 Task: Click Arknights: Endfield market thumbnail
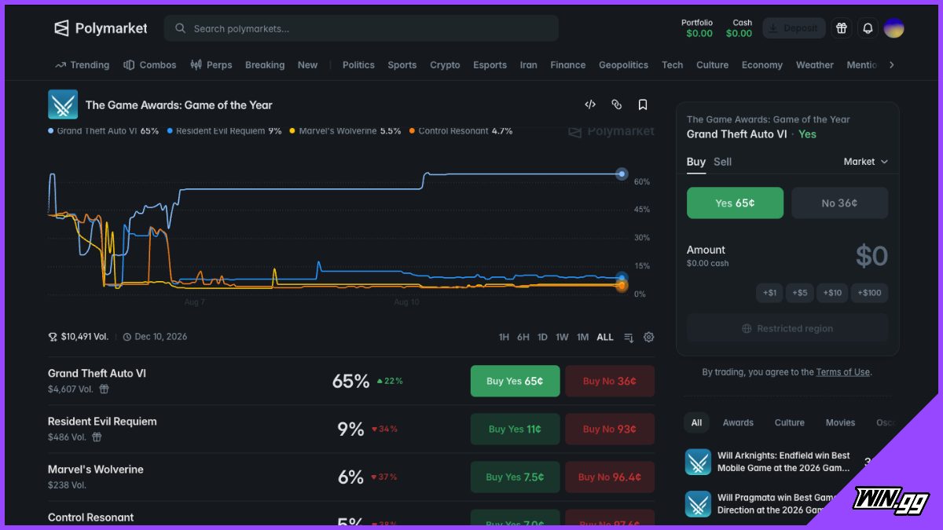[698, 462]
